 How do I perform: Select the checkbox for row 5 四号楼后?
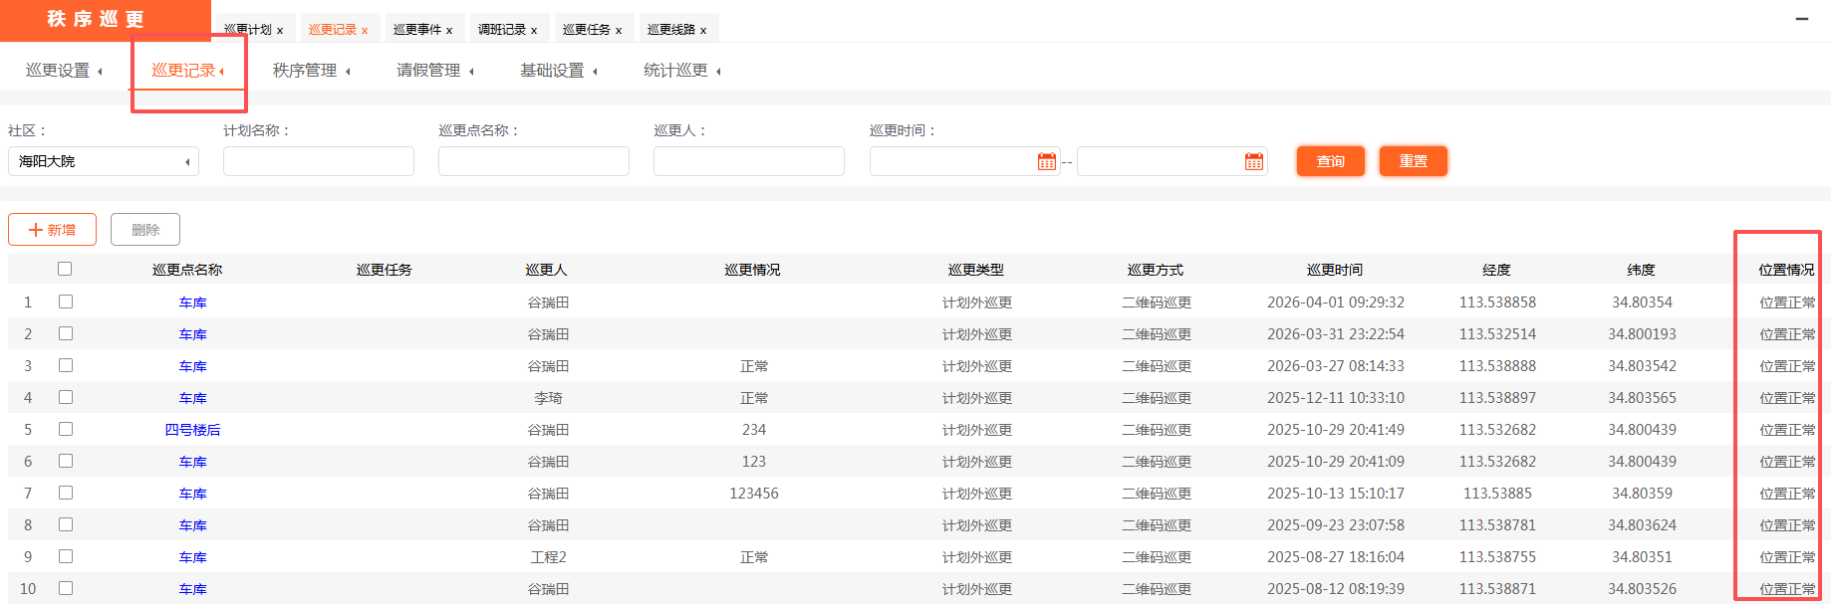point(66,429)
